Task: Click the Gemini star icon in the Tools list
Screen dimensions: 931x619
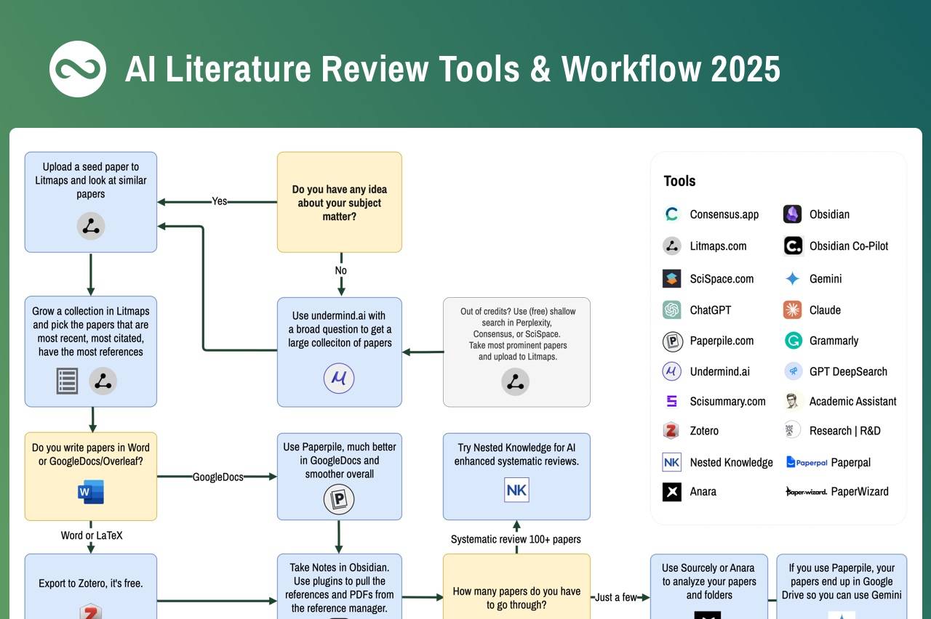Action: tap(793, 278)
